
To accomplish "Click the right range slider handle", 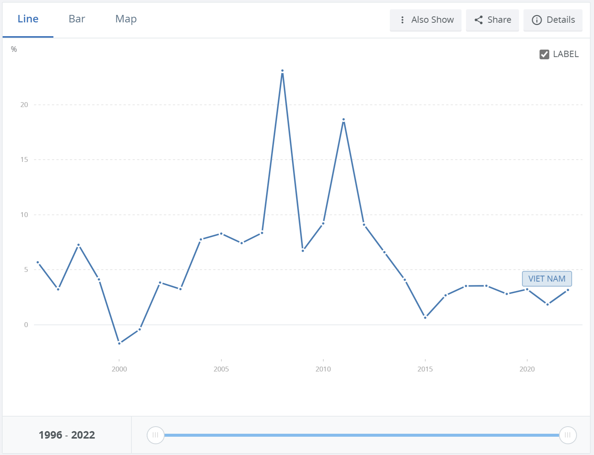I will click(567, 435).
